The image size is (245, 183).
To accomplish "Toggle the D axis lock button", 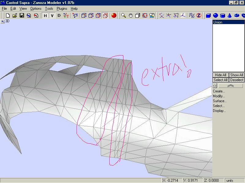I will coord(59,15).
